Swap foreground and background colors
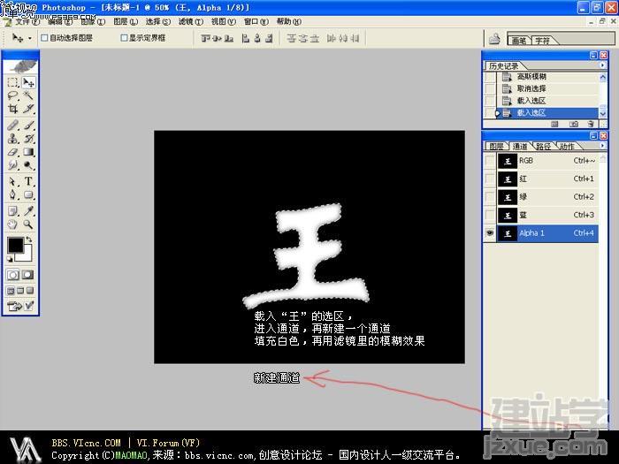 pos(29,240)
